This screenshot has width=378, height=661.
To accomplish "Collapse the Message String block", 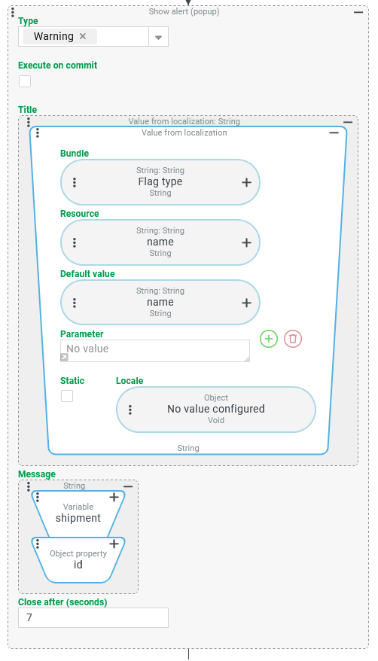I will point(128,486).
